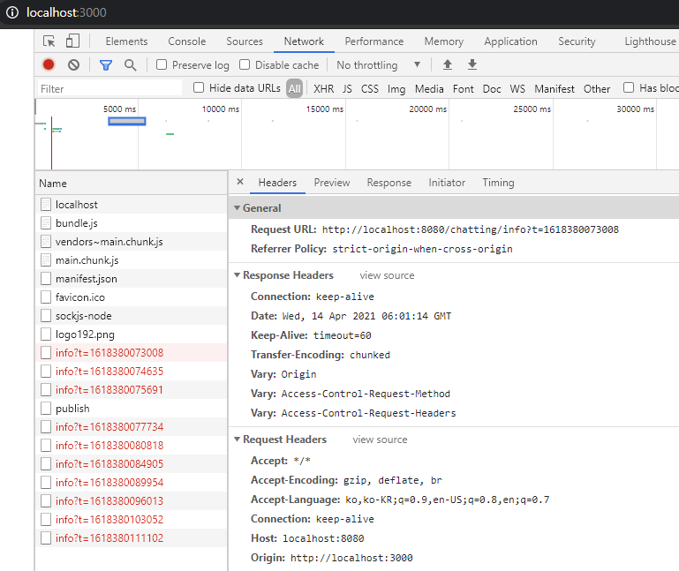Click the inspect element picker icon
The image size is (679, 571).
tap(49, 41)
